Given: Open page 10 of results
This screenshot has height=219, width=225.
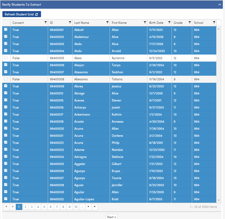Looking at the screenshot, I should [76, 207].
